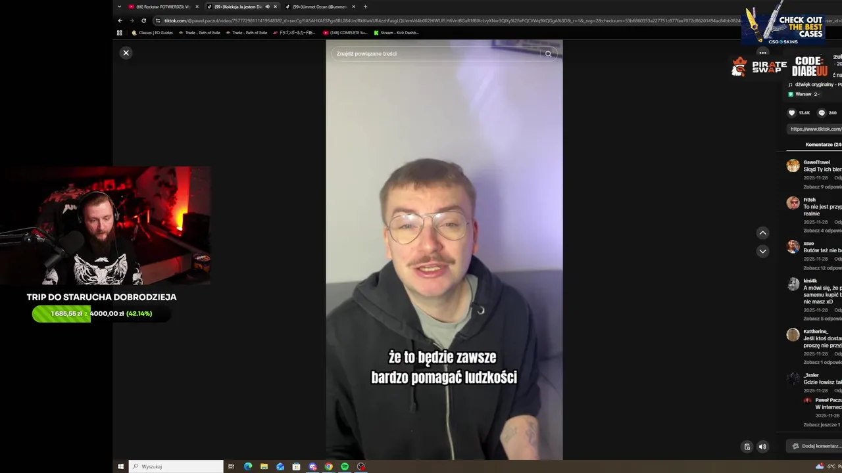Reload the page
This screenshot has height=473, width=842.
click(143, 20)
